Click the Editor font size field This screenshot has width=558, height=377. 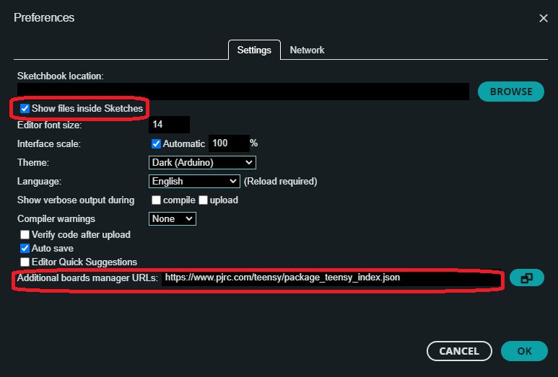pyautogui.click(x=169, y=125)
